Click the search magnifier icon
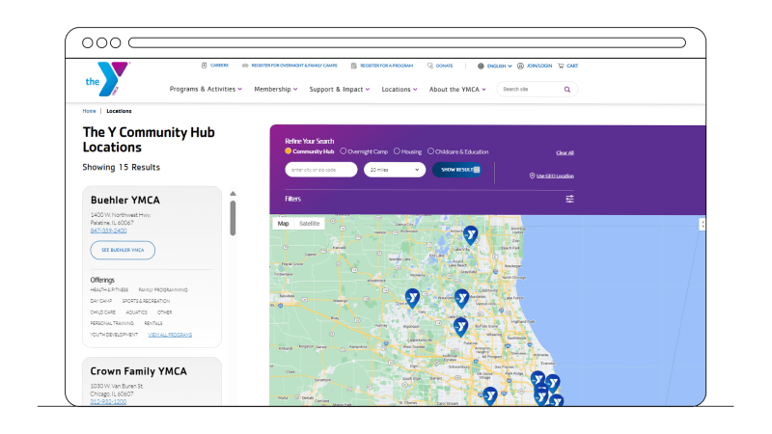The width and height of the screenshot is (772, 434). tap(566, 89)
